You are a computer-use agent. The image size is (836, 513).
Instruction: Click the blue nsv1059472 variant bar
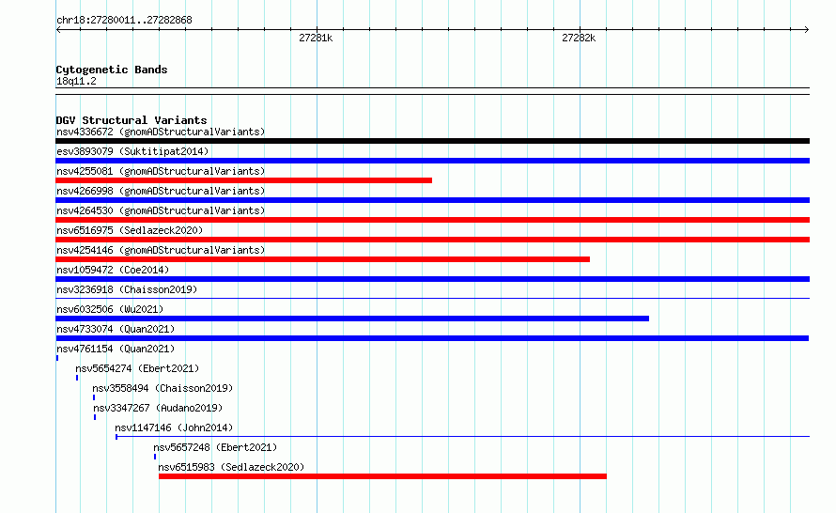point(432,279)
